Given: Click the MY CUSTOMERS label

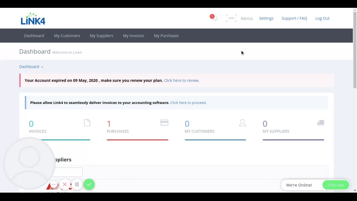Looking at the screenshot, I should [200, 131].
